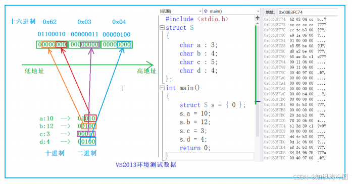This screenshot has height=184, width=352.
Task: Select memory row at address 0x00B3FC80
Action: pyautogui.click(x=295, y=35)
